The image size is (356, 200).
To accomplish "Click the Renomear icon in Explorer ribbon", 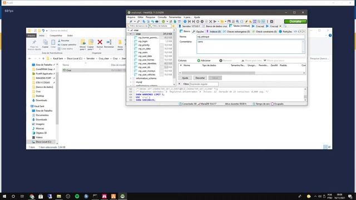I will [109, 42].
